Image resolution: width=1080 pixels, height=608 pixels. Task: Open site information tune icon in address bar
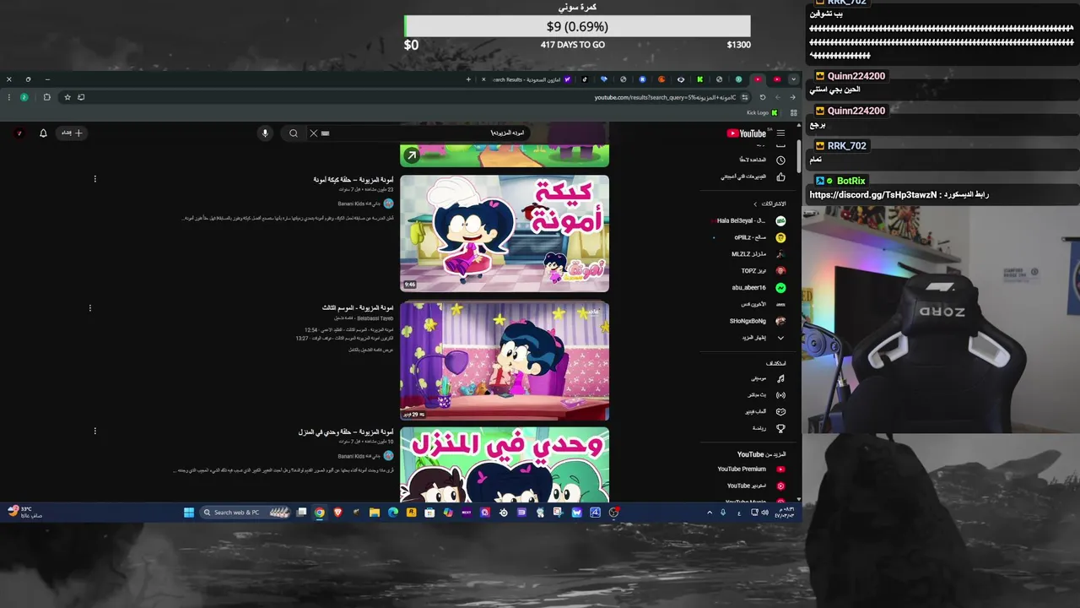tap(745, 97)
